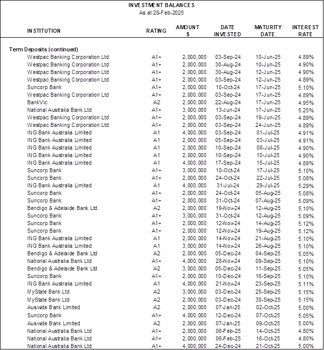Select date invested 24-Dec-24
The width and height of the screenshot is (324, 350).
pyautogui.click(x=228, y=346)
